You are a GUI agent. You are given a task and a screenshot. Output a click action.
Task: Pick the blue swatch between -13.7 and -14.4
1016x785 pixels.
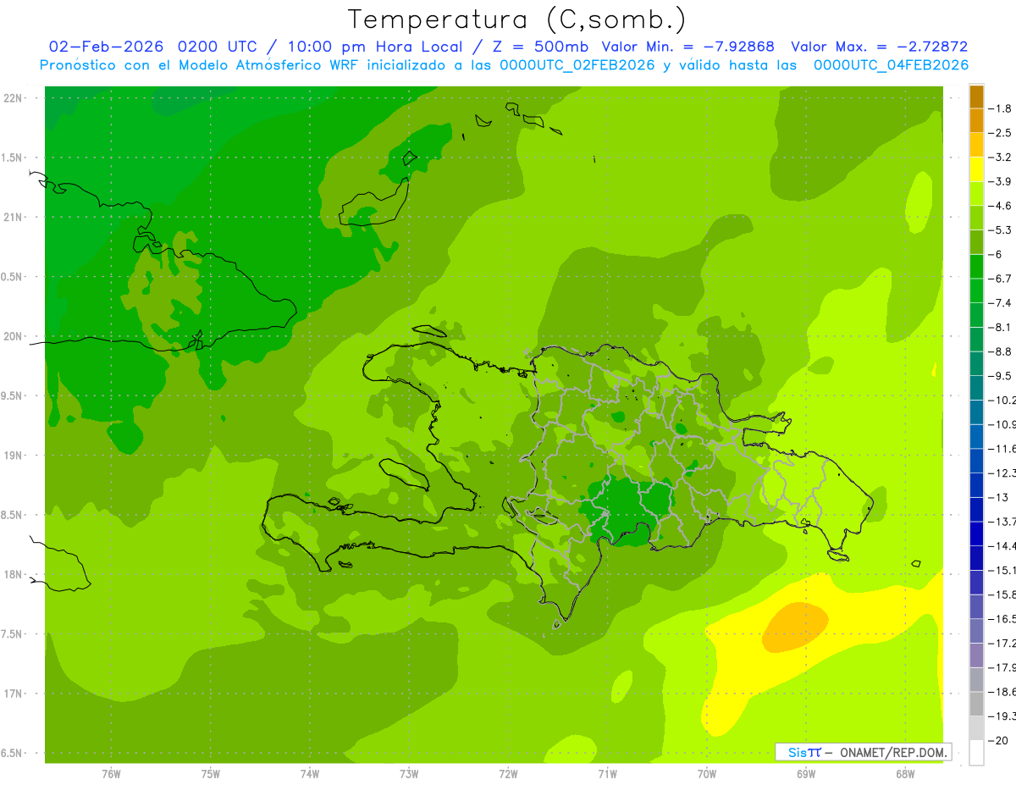click(976, 533)
